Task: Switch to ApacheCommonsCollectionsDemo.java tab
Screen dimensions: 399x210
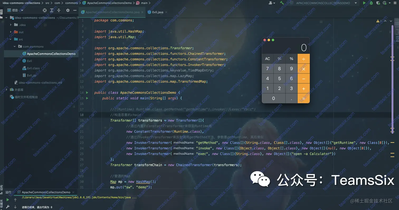Action: [x=112, y=12]
